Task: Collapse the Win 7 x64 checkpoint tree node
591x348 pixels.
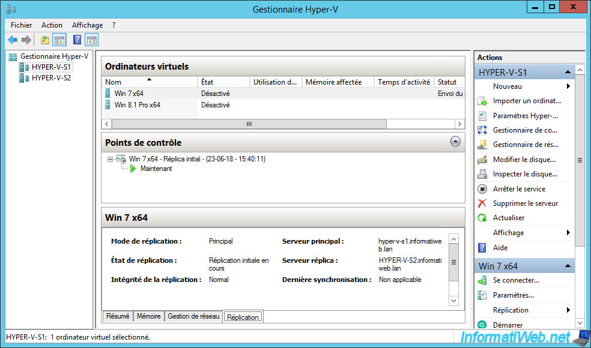Action: point(110,160)
